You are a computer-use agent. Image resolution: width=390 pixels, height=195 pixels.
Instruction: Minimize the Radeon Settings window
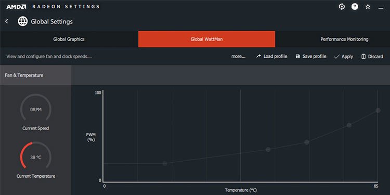click(x=381, y=8)
